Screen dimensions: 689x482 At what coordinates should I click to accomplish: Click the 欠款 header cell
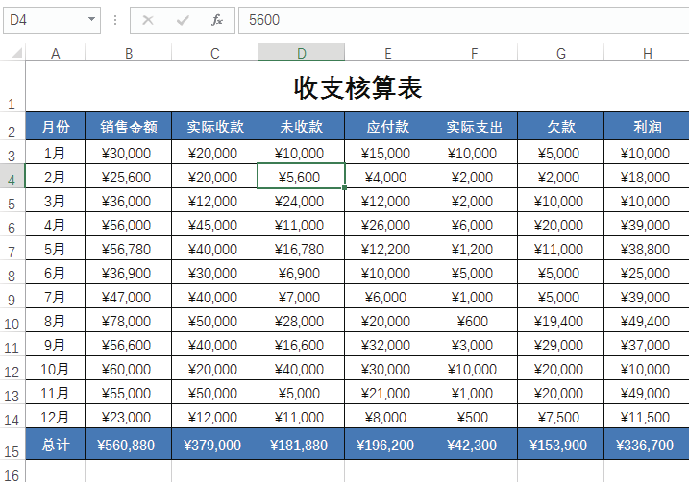coord(561,127)
